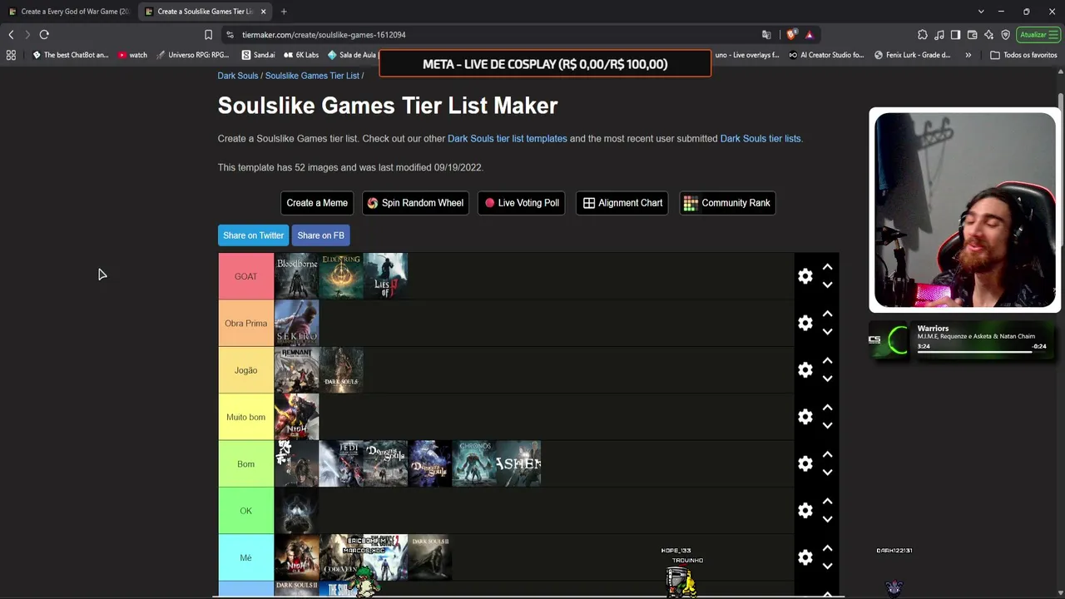The width and height of the screenshot is (1065, 599).
Task: Open the Brave Rewards triangle icon
Action: [x=809, y=35]
